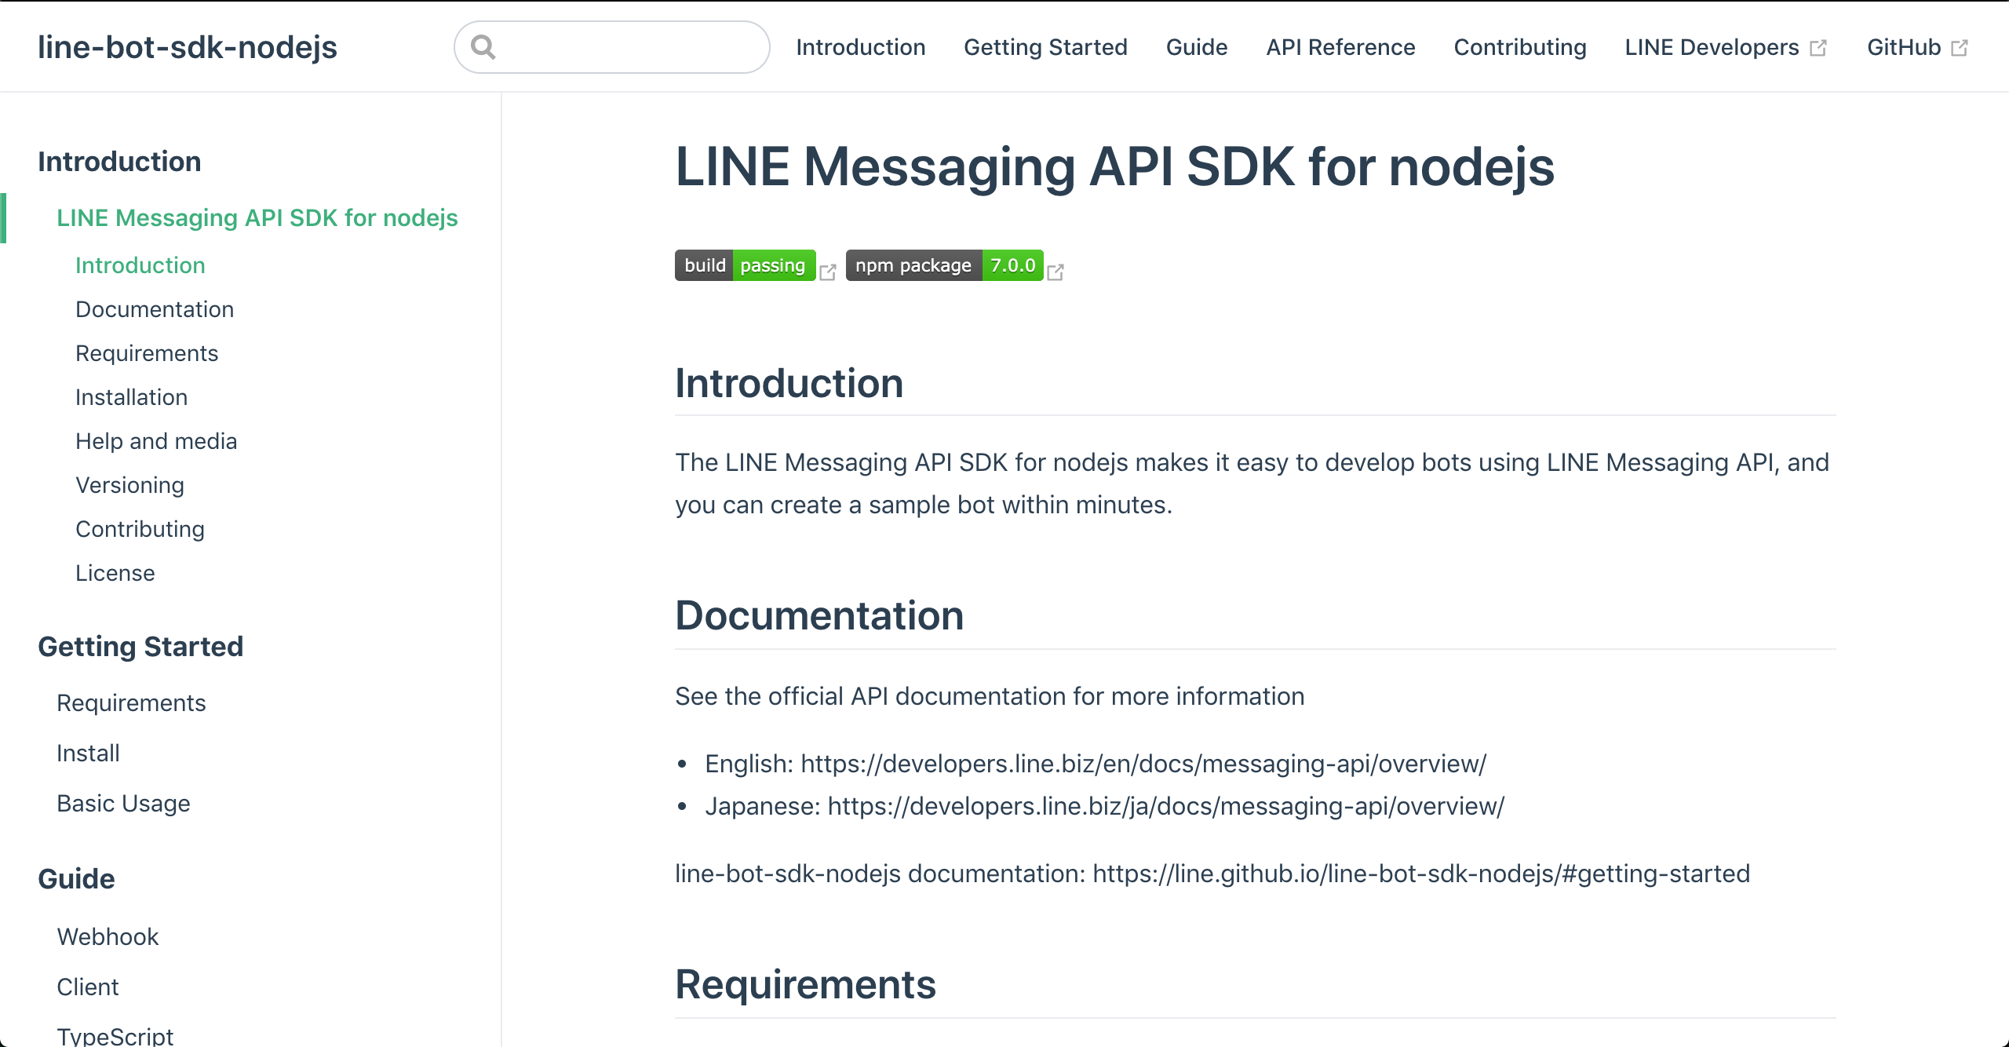
Task: Open API Reference in the top navbar
Action: pyautogui.click(x=1340, y=47)
